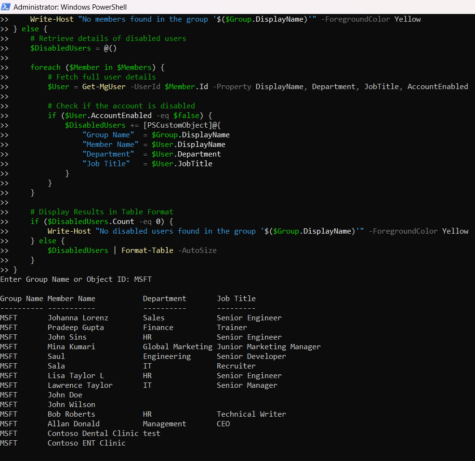This screenshot has width=475, height=461.
Task: Click the 'Job Title' column header in the table
Action: 236,299
